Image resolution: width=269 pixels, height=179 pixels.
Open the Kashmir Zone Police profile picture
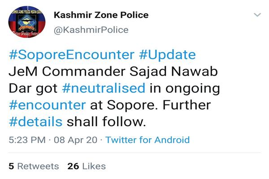[x=27, y=22]
